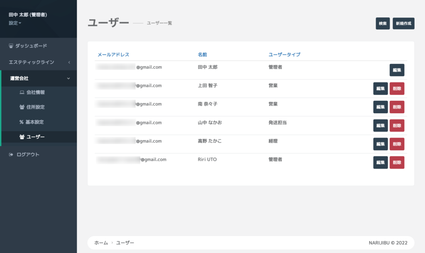Click the Dashboard icon in sidebar
Screen dimensions: 425x253
pos(11,46)
